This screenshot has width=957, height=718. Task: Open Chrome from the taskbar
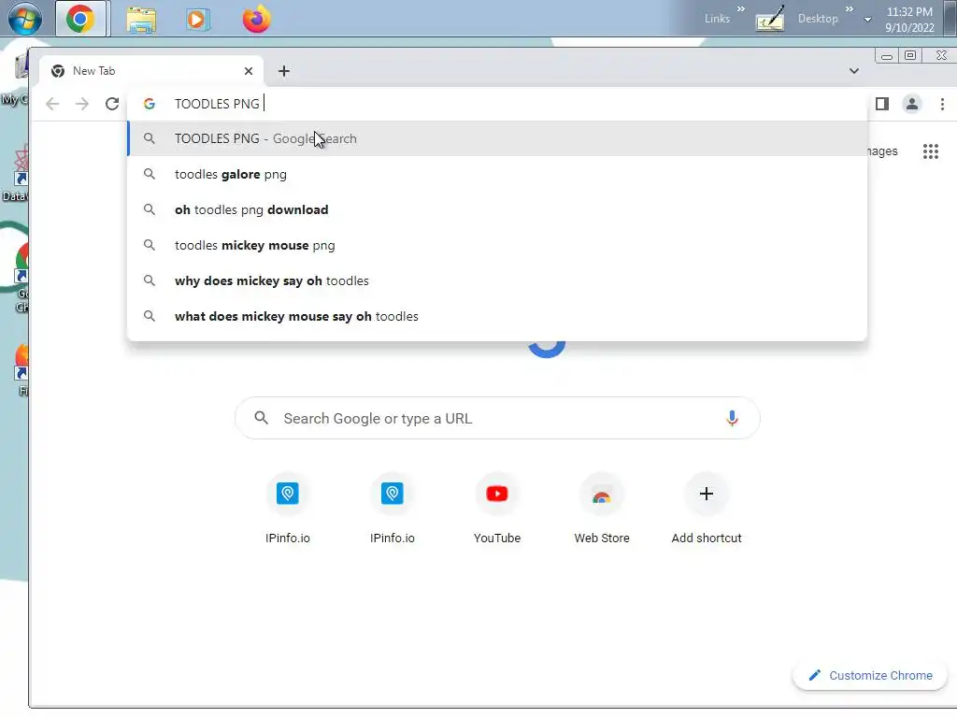[80, 19]
